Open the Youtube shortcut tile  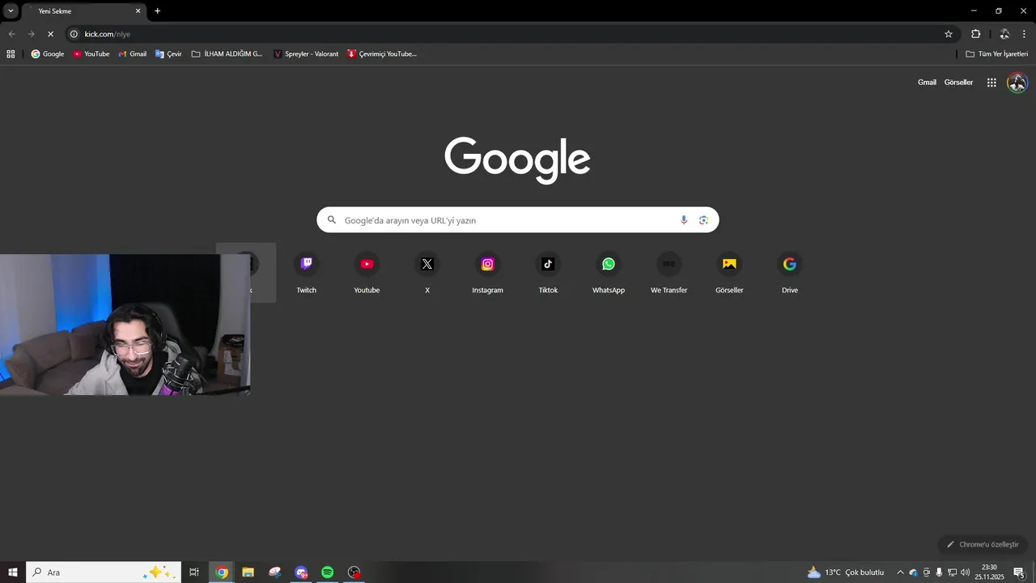367,273
